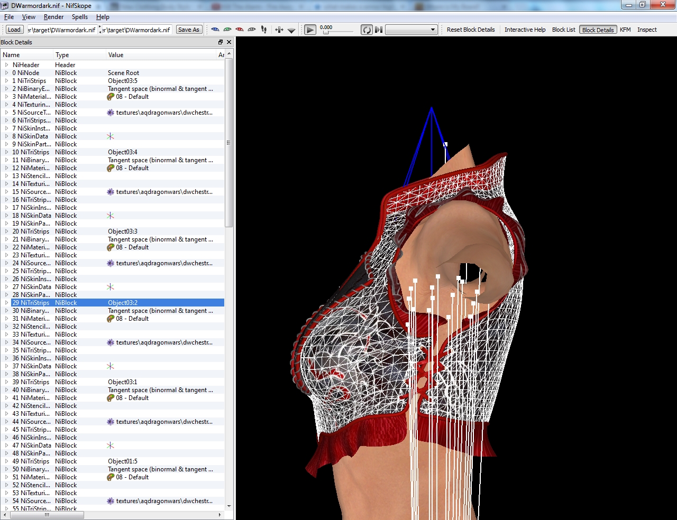
Task: Open the View menu
Action: coord(29,17)
